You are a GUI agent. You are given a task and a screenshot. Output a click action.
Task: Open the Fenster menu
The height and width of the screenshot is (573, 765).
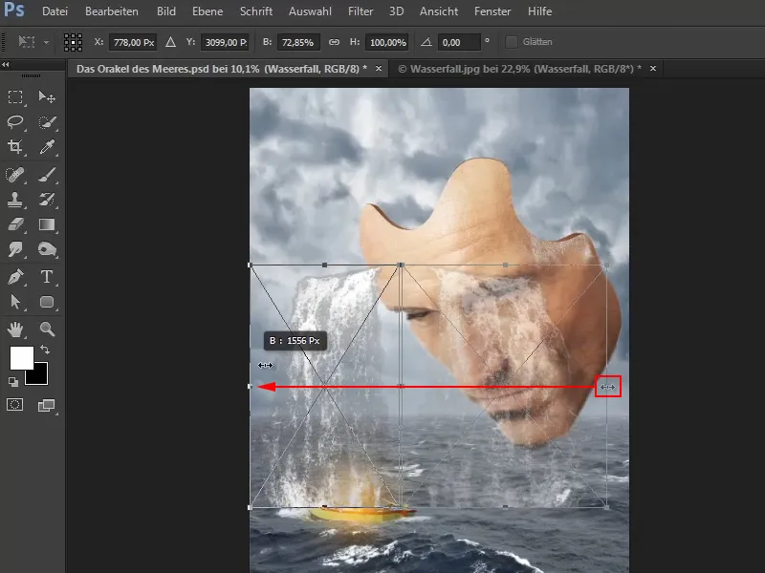tap(492, 11)
